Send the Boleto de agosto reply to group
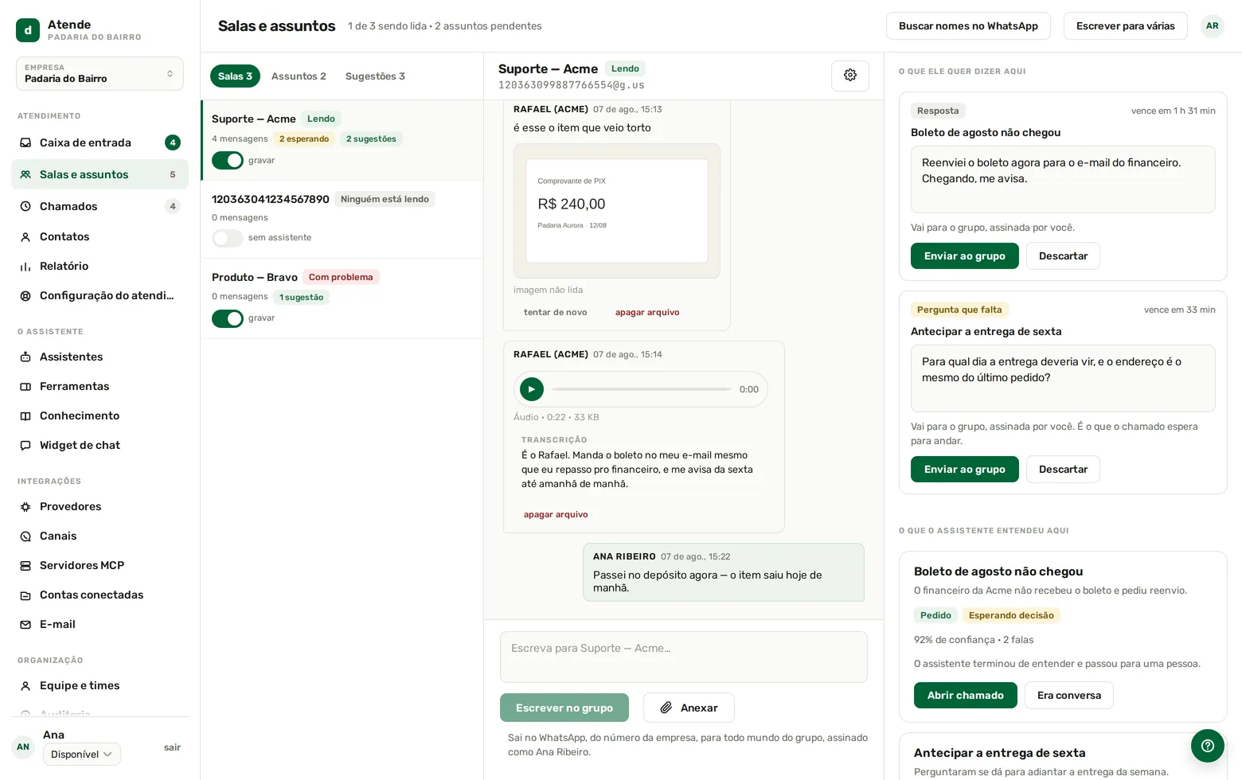1242x780 pixels. click(964, 255)
